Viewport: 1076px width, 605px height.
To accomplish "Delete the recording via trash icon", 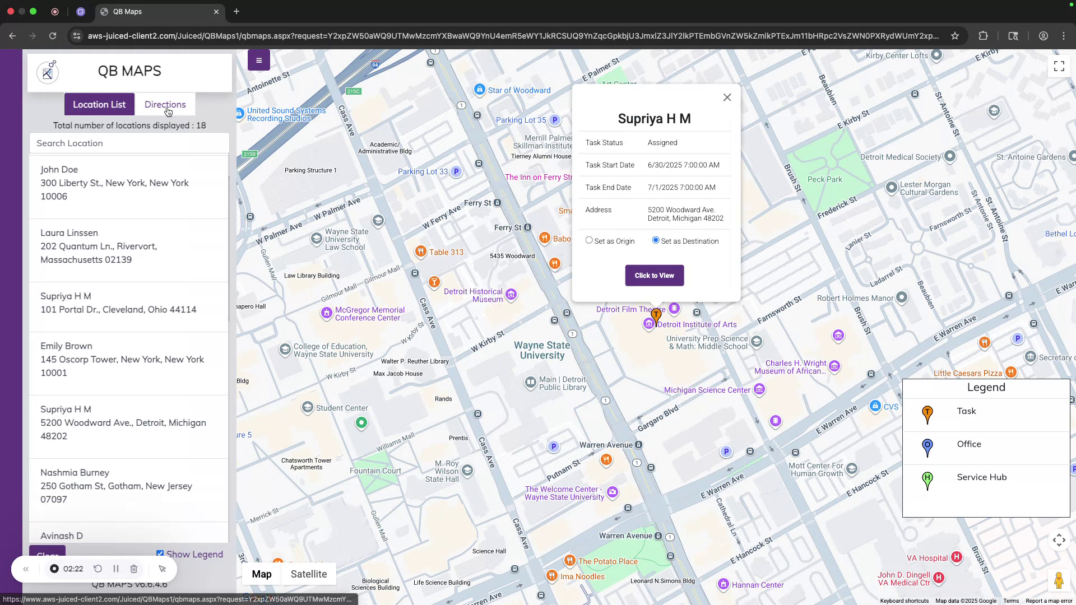I will (133, 569).
